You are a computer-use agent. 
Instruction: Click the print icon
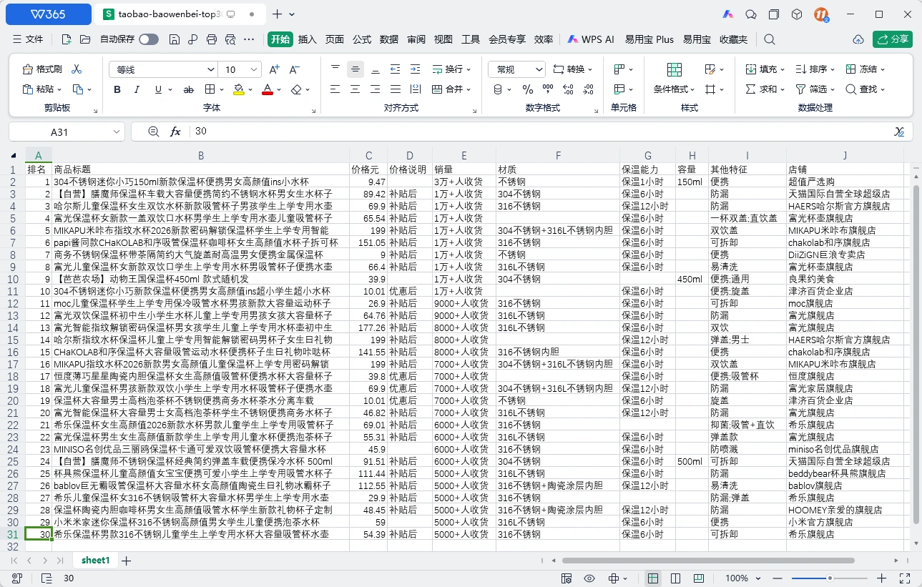pos(211,39)
